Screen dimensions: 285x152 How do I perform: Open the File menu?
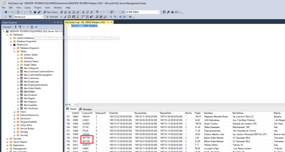click(x=3, y=8)
